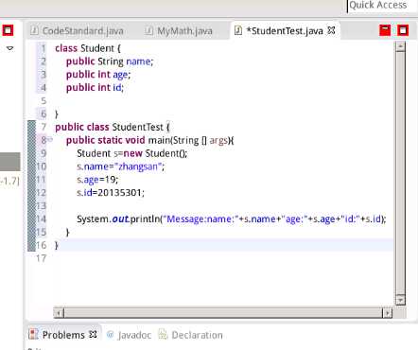Click the horizontal scrollbar right arrow
The image size is (418, 350).
pyautogui.click(x=387, y=313)
